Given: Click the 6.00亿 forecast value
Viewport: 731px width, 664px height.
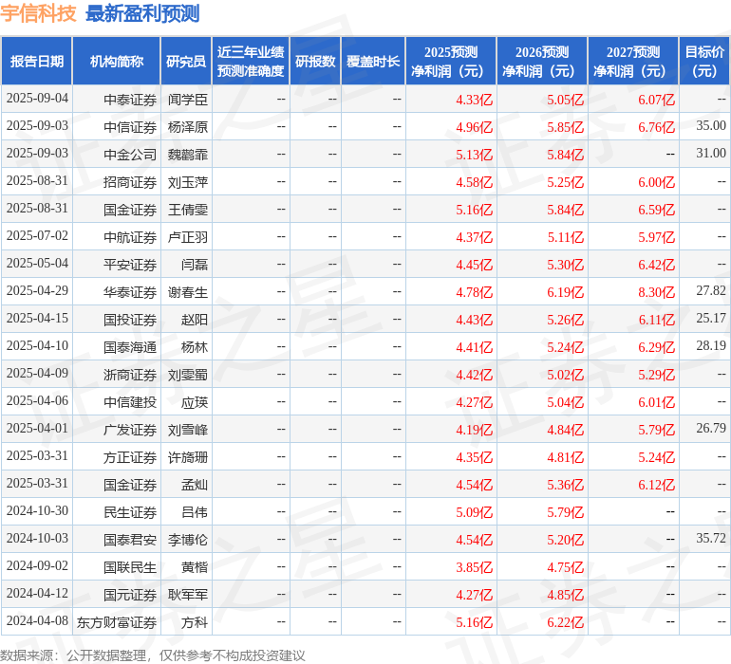Looking at the screenshot, I should point(656,182).
